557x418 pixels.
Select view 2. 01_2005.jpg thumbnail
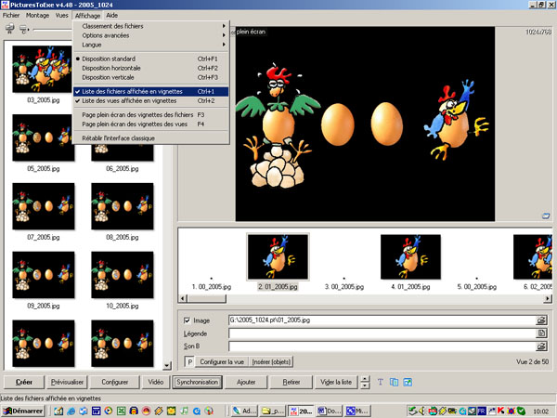(278, 256)
